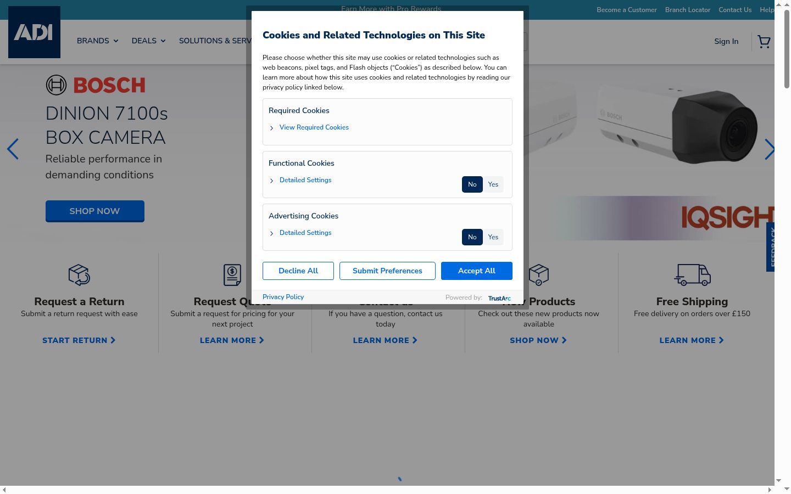Screen dimensions: 791x494
Task: Click the New Products box icon
Action: click(538, 274)
